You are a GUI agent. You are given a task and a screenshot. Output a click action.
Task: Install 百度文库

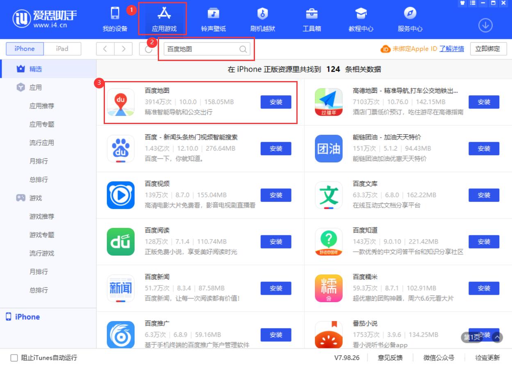(x=484, y=195)
